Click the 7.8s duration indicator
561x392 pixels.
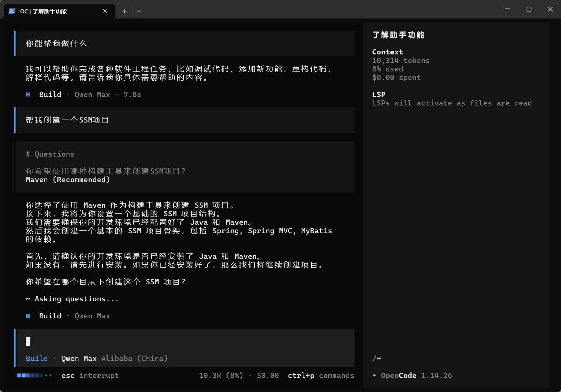click(x=132, y=94)
